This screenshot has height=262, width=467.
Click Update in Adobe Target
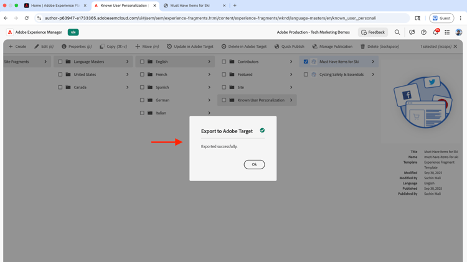point(190,47)
